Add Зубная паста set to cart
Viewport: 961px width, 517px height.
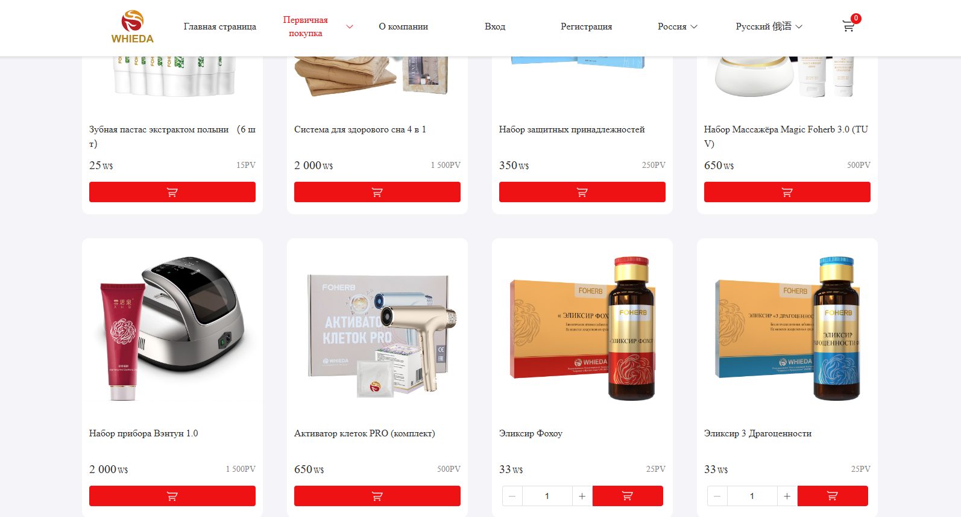172,193
